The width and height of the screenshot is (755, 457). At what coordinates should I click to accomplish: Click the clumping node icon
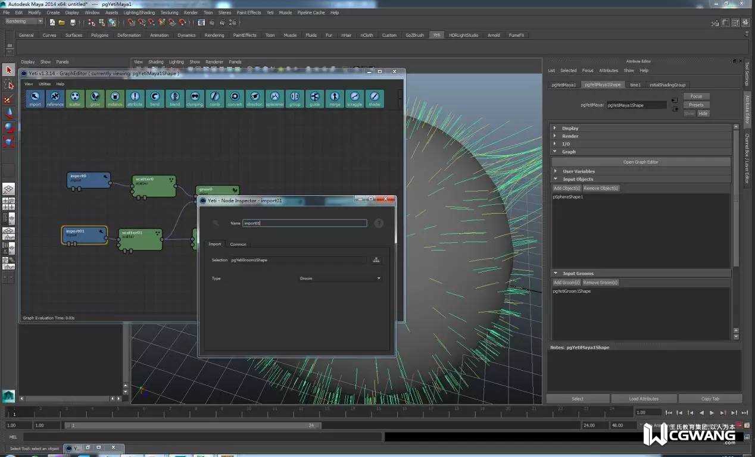(x=195, y=98)
